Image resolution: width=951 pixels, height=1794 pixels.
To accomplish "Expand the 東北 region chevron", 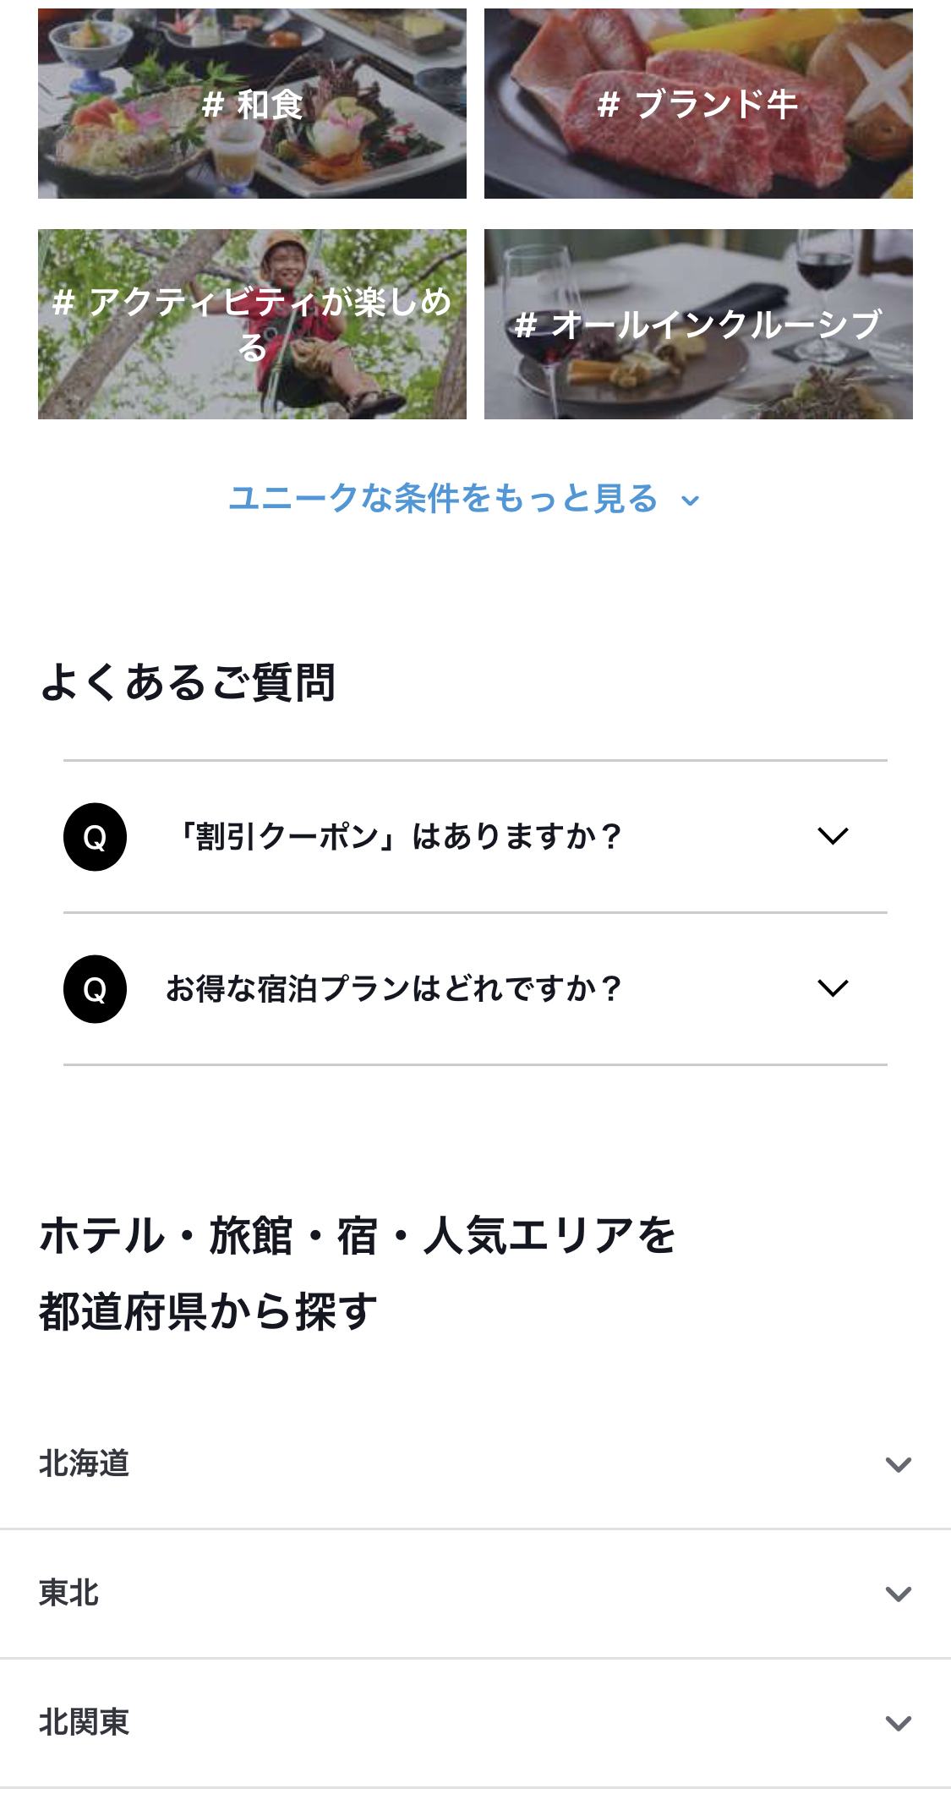I will (898, 1594).
